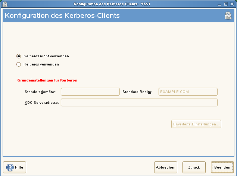Enable the 'Kerberos verwenden' radio option

pos(19,64)
